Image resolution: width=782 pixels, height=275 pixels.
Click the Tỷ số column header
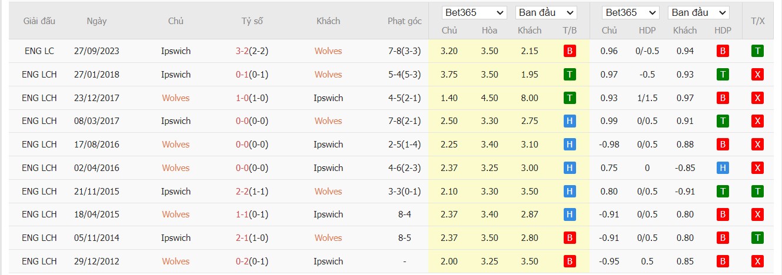pyautogui.click(x=252, y=21)
